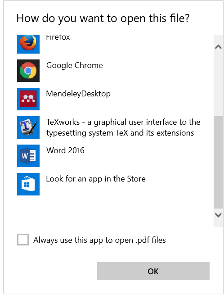
Task: Click the "TeXworks - a graphical user interface" text
Action: coord(123,127)
